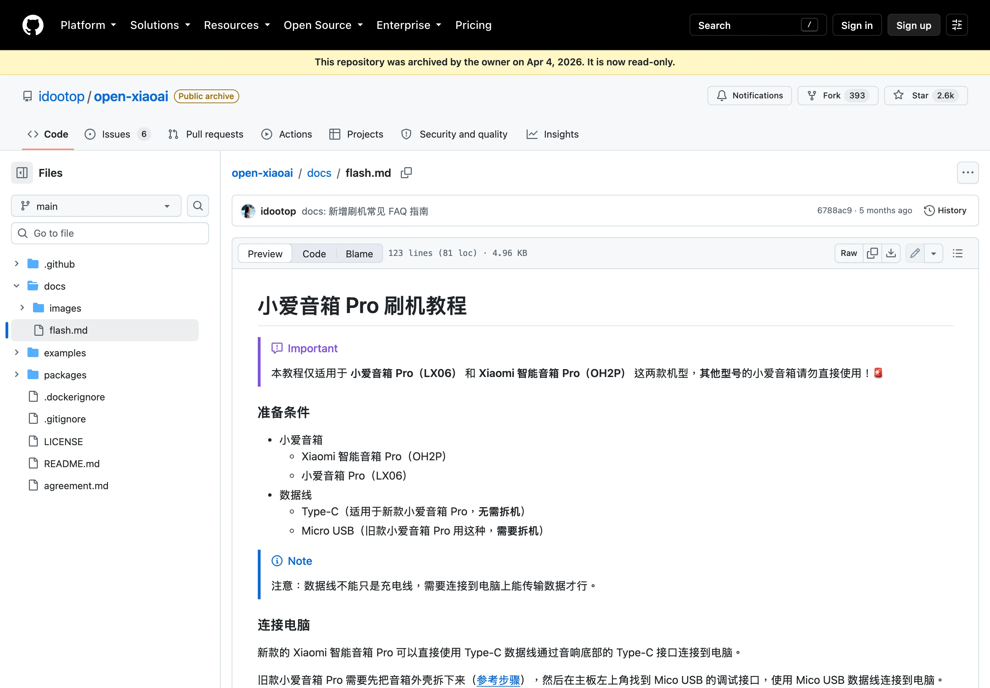
Task: Open the three-dot more file actions menu
Action: [x=968, y=173]
